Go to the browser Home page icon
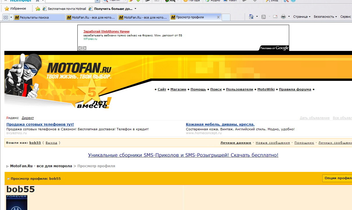The image size is (352, 210). click(x=251, y=17)
